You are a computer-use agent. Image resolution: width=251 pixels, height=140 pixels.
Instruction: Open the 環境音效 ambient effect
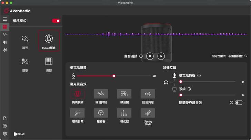coord(77,113)
